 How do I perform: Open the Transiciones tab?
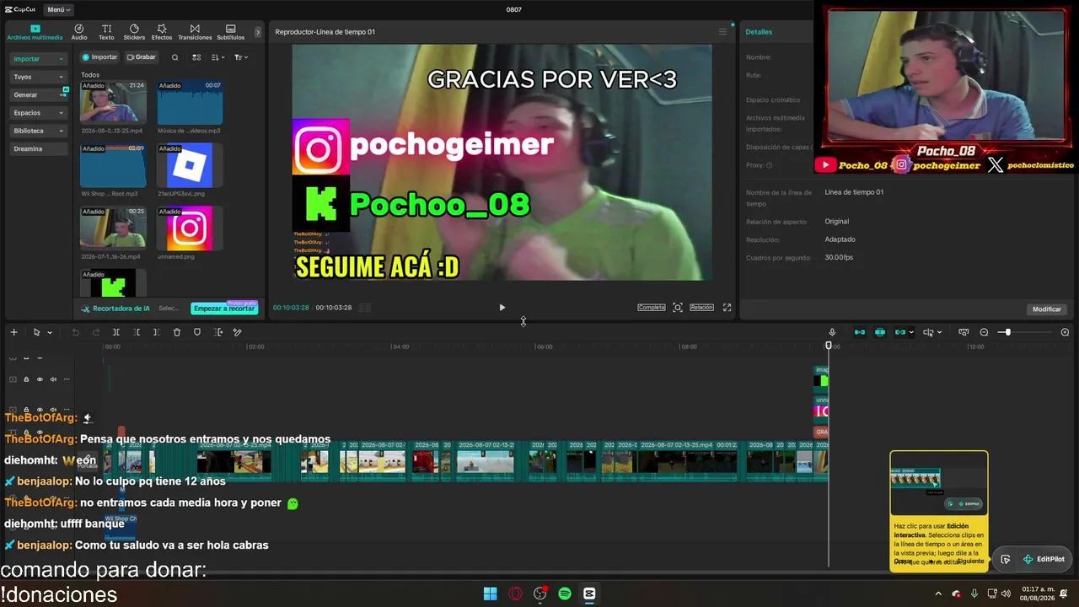(195, 32)
